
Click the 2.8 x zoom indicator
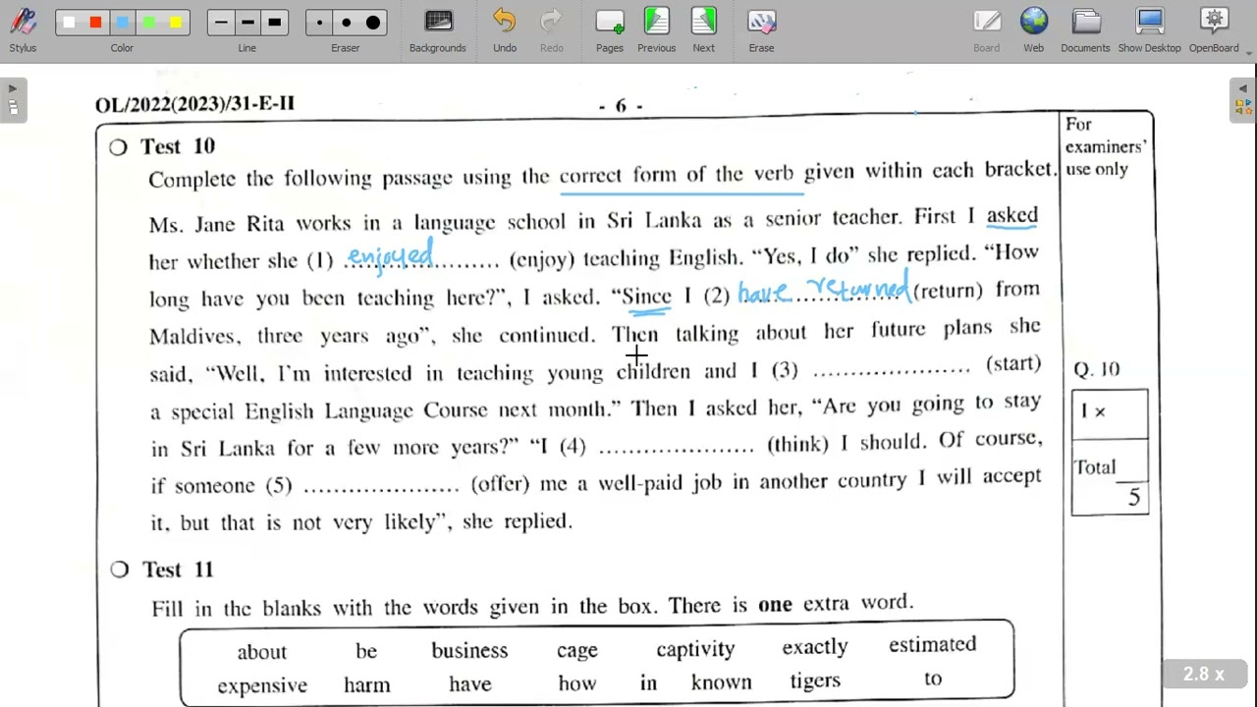[1204, 675]
